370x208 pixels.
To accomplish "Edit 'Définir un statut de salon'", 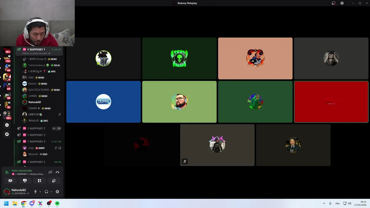I will click(36, 53).
